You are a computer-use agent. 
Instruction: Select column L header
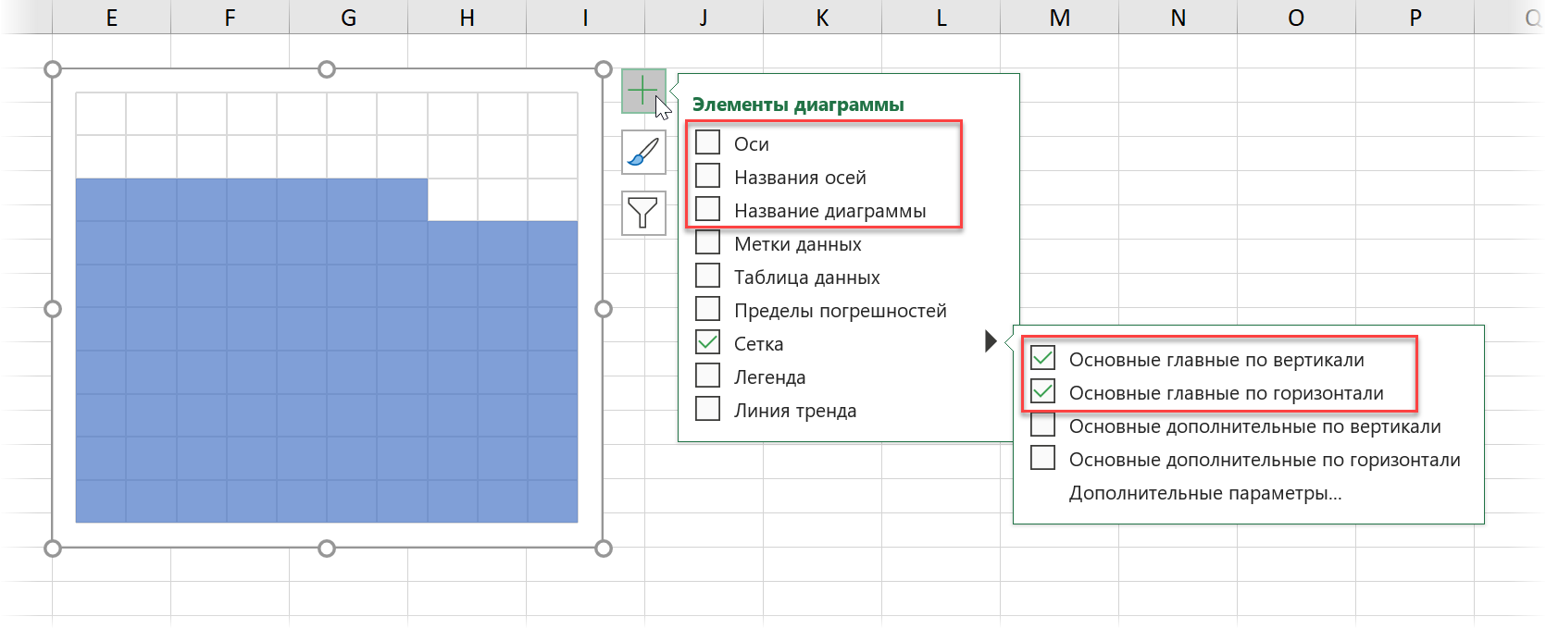pos(941,18)
